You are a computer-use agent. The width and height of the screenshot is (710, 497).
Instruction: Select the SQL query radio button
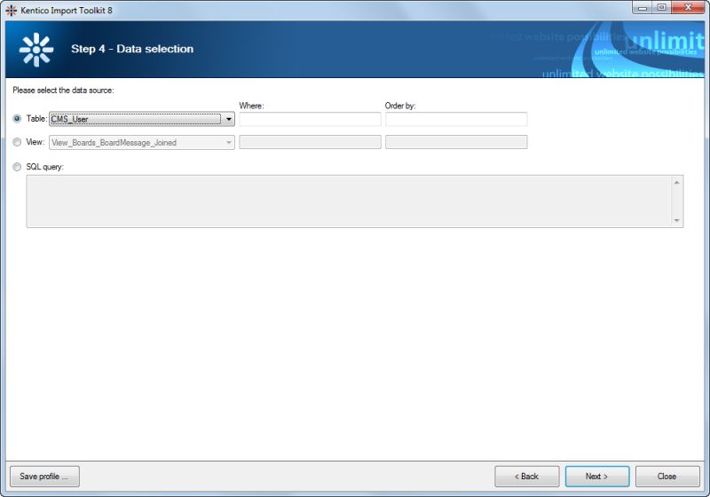coord(17,167)
